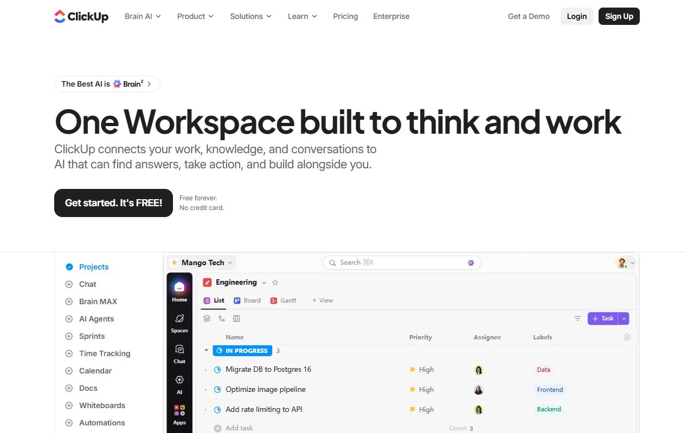Open Home in the dark app sidebar
694x433 pixels.
tap(179, 291)
